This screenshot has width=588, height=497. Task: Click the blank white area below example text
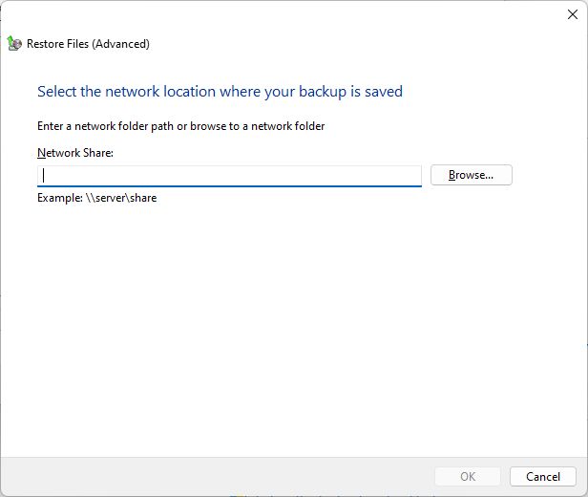(292, 331)
